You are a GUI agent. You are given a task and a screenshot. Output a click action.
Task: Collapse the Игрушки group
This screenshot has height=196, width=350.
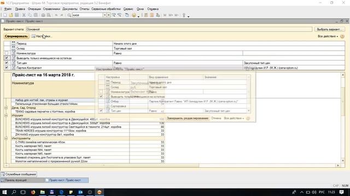[6, 115]
